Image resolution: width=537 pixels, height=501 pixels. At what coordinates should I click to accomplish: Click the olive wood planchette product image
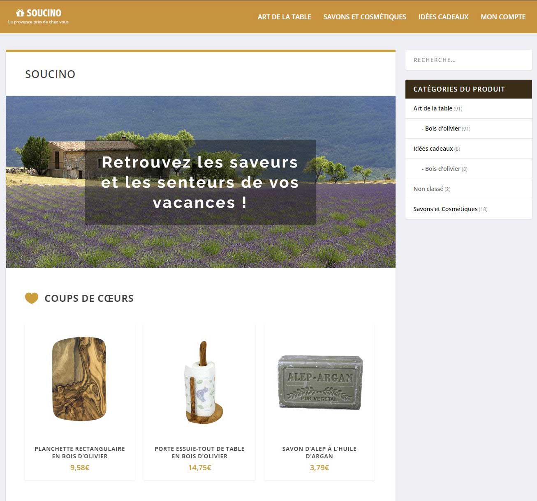(79, 379)
